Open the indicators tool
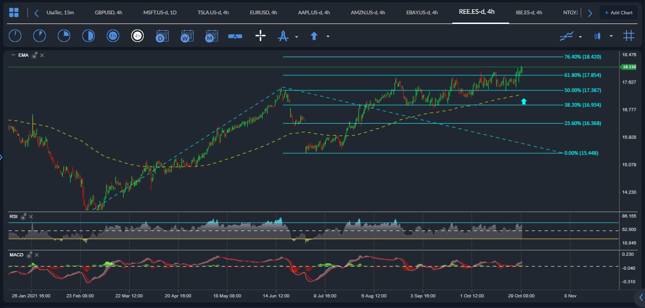This screenshot has height=308, width=645. 567,36
